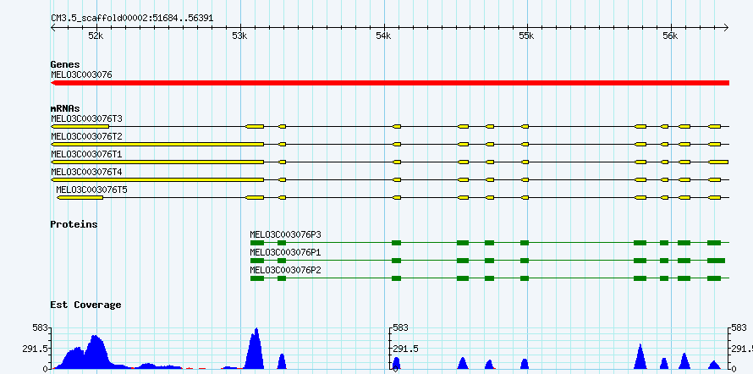This screenshot has width=753, height=374.
Task: Open the MELO3C003076T5 transcript label
Action: pyautogui.click(x=91, y=190)
